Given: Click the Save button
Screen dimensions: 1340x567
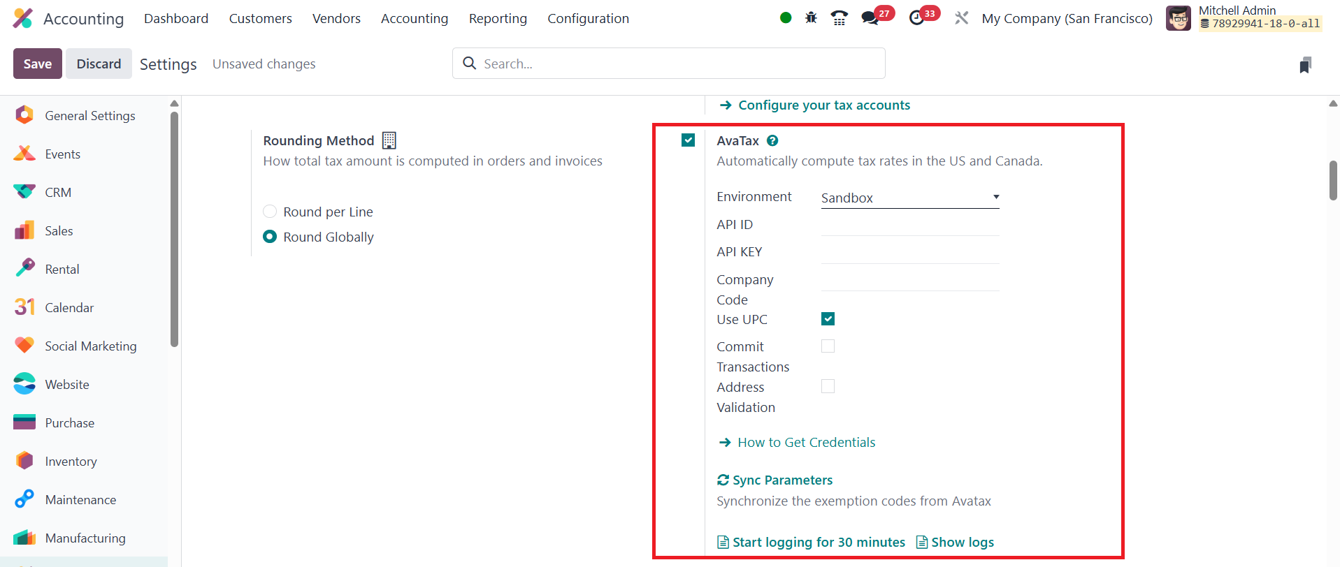Looking at the screenshot, I should point(38,64).
